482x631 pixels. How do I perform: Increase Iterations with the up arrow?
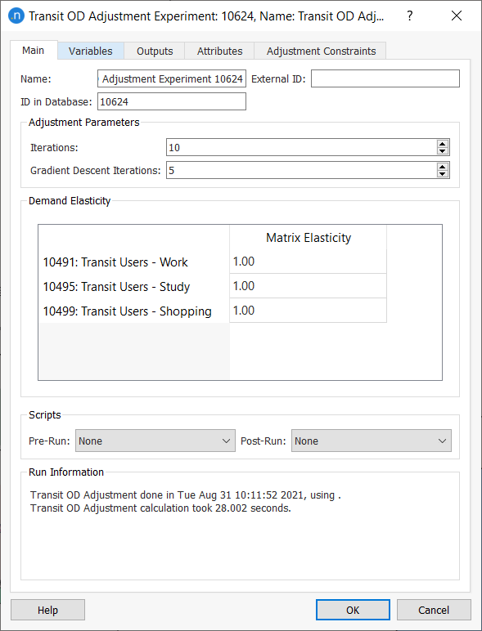tap(443, 144)
